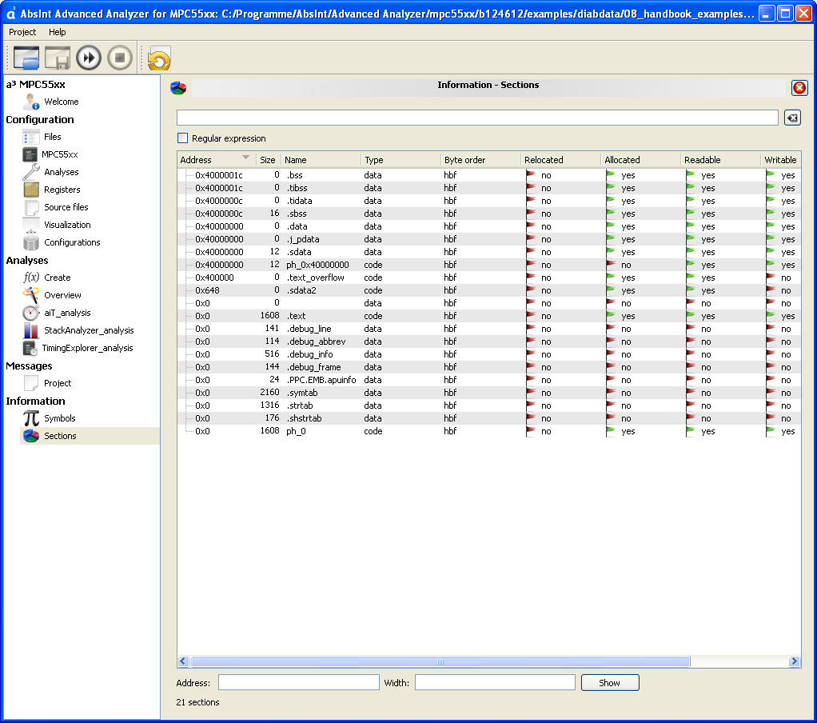Enable the Regular expression checkbox

coord(182,138)
